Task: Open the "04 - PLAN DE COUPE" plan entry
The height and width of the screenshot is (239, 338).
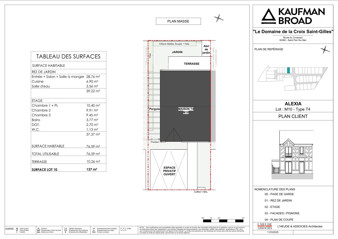Action: [279, 220]
